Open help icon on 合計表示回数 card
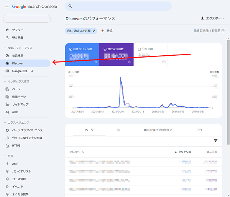 130,62
